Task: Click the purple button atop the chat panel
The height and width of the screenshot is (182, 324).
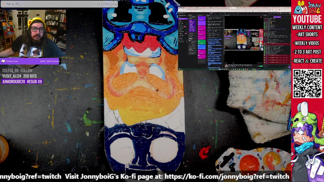Action: [x=277, y=17]
